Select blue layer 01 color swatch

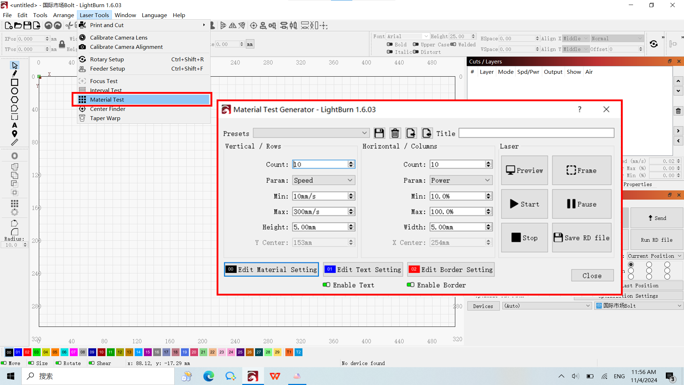tap(18, 352)
